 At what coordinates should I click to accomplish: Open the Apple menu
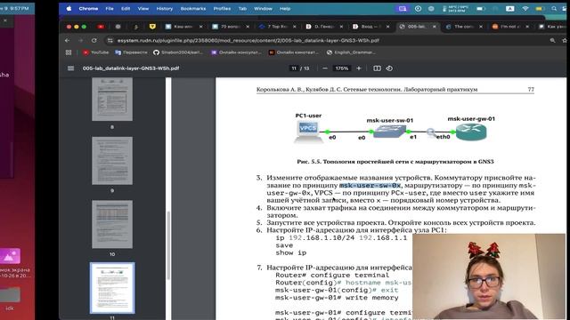69,8
